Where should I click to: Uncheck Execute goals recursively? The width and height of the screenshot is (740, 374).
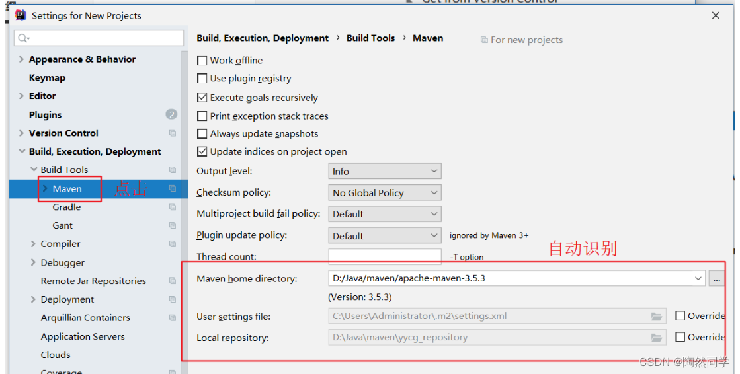202,98
